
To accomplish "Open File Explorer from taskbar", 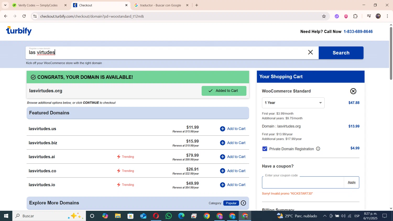I will tap(118, 216).
